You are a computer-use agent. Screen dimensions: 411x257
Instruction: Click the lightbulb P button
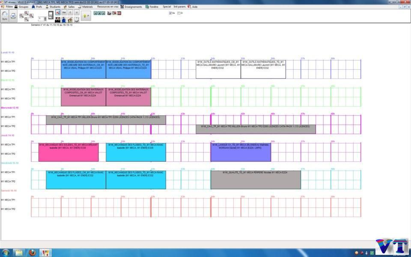86,16
